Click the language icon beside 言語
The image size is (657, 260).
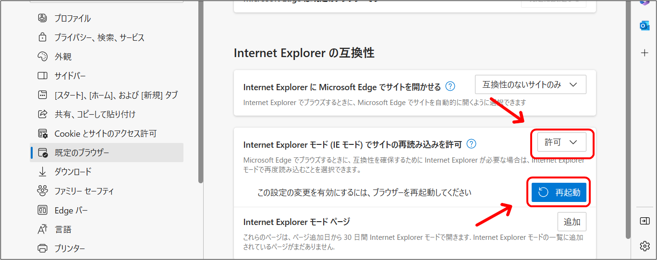[43, 229]
